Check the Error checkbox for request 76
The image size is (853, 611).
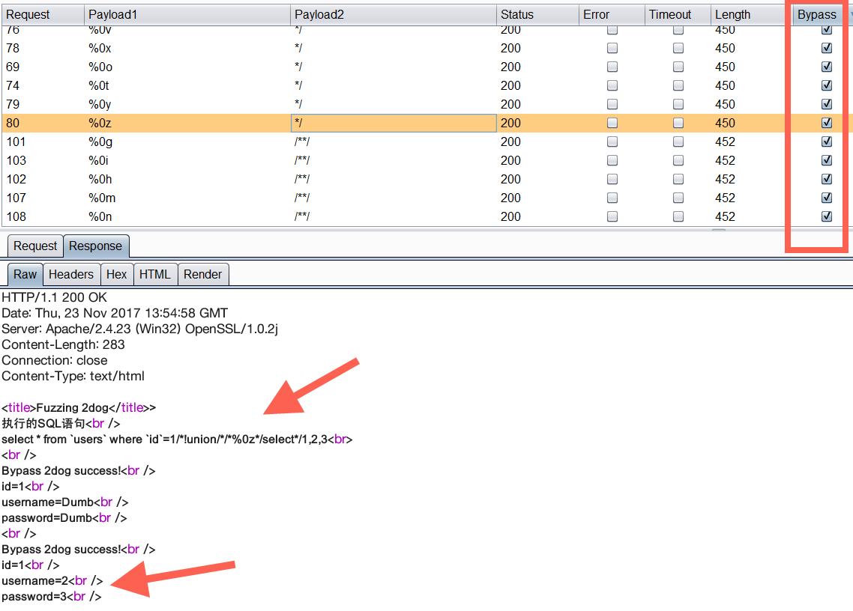(612, 29)
